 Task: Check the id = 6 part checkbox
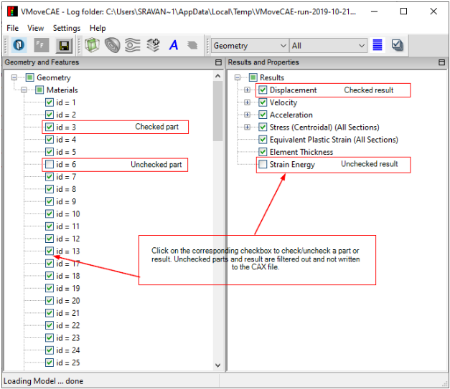click(50, 164)
